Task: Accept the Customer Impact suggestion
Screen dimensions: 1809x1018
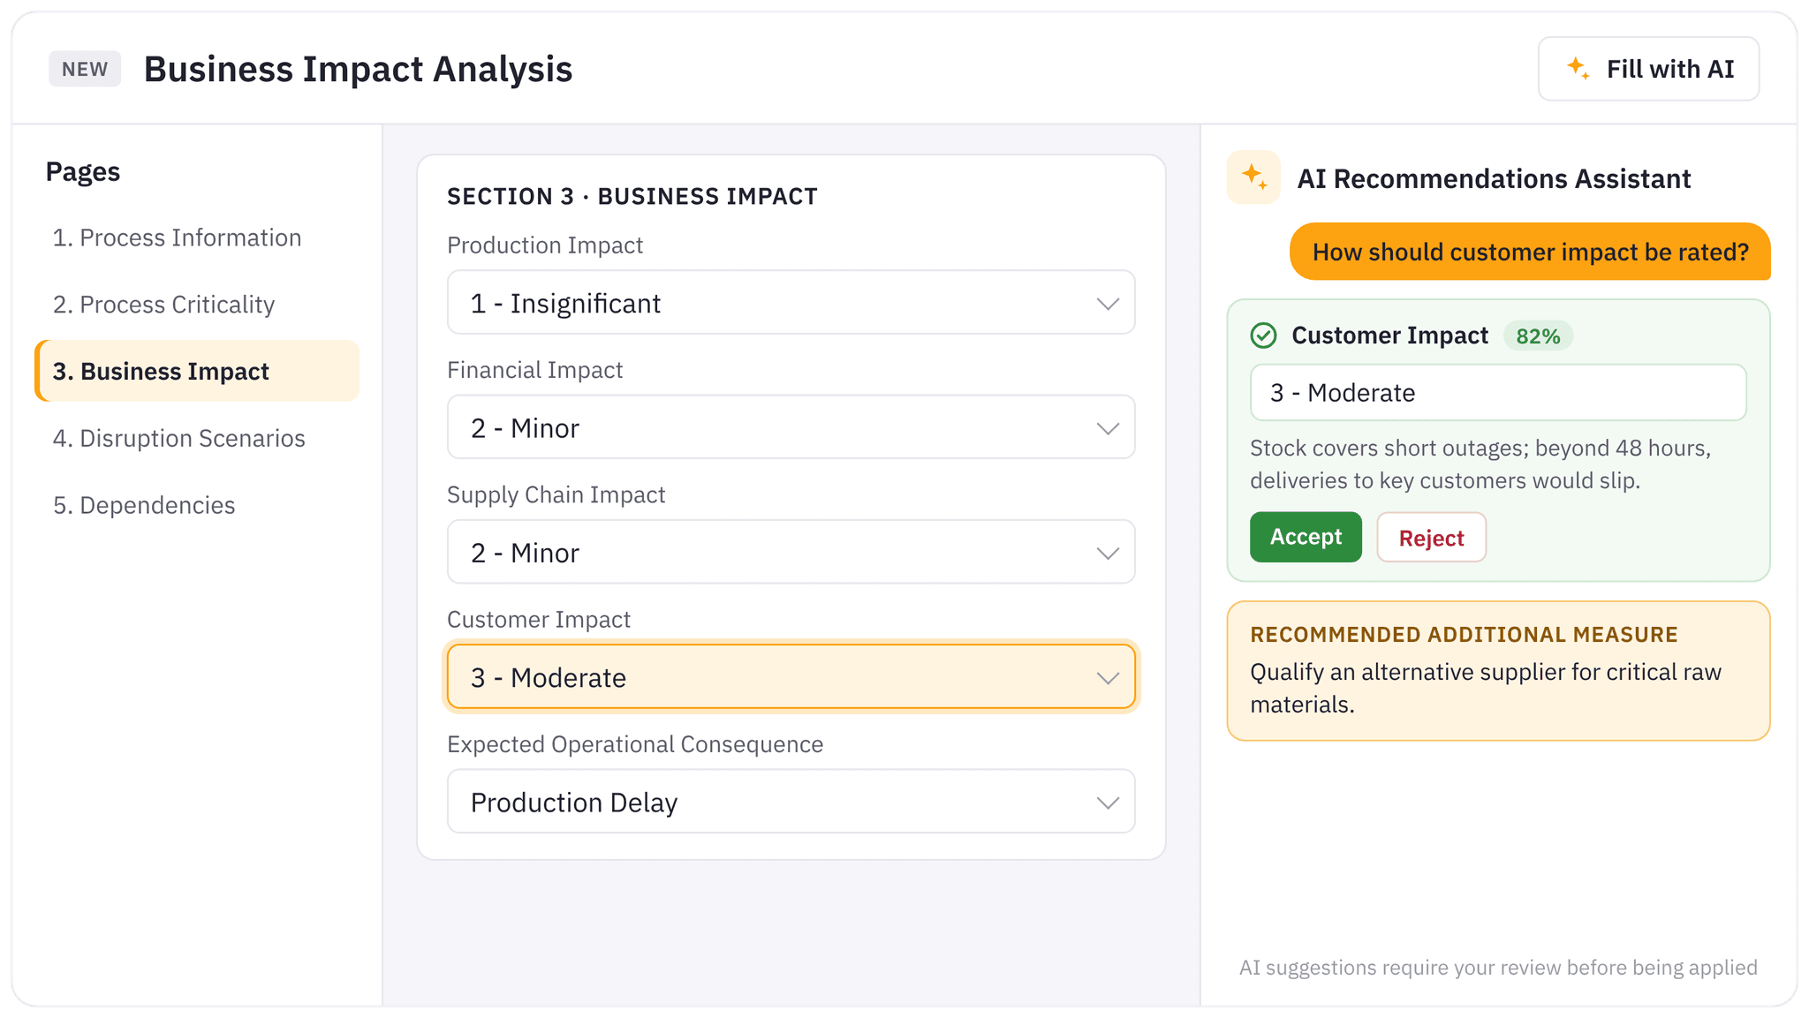Action: click(x=1306, y=537)
